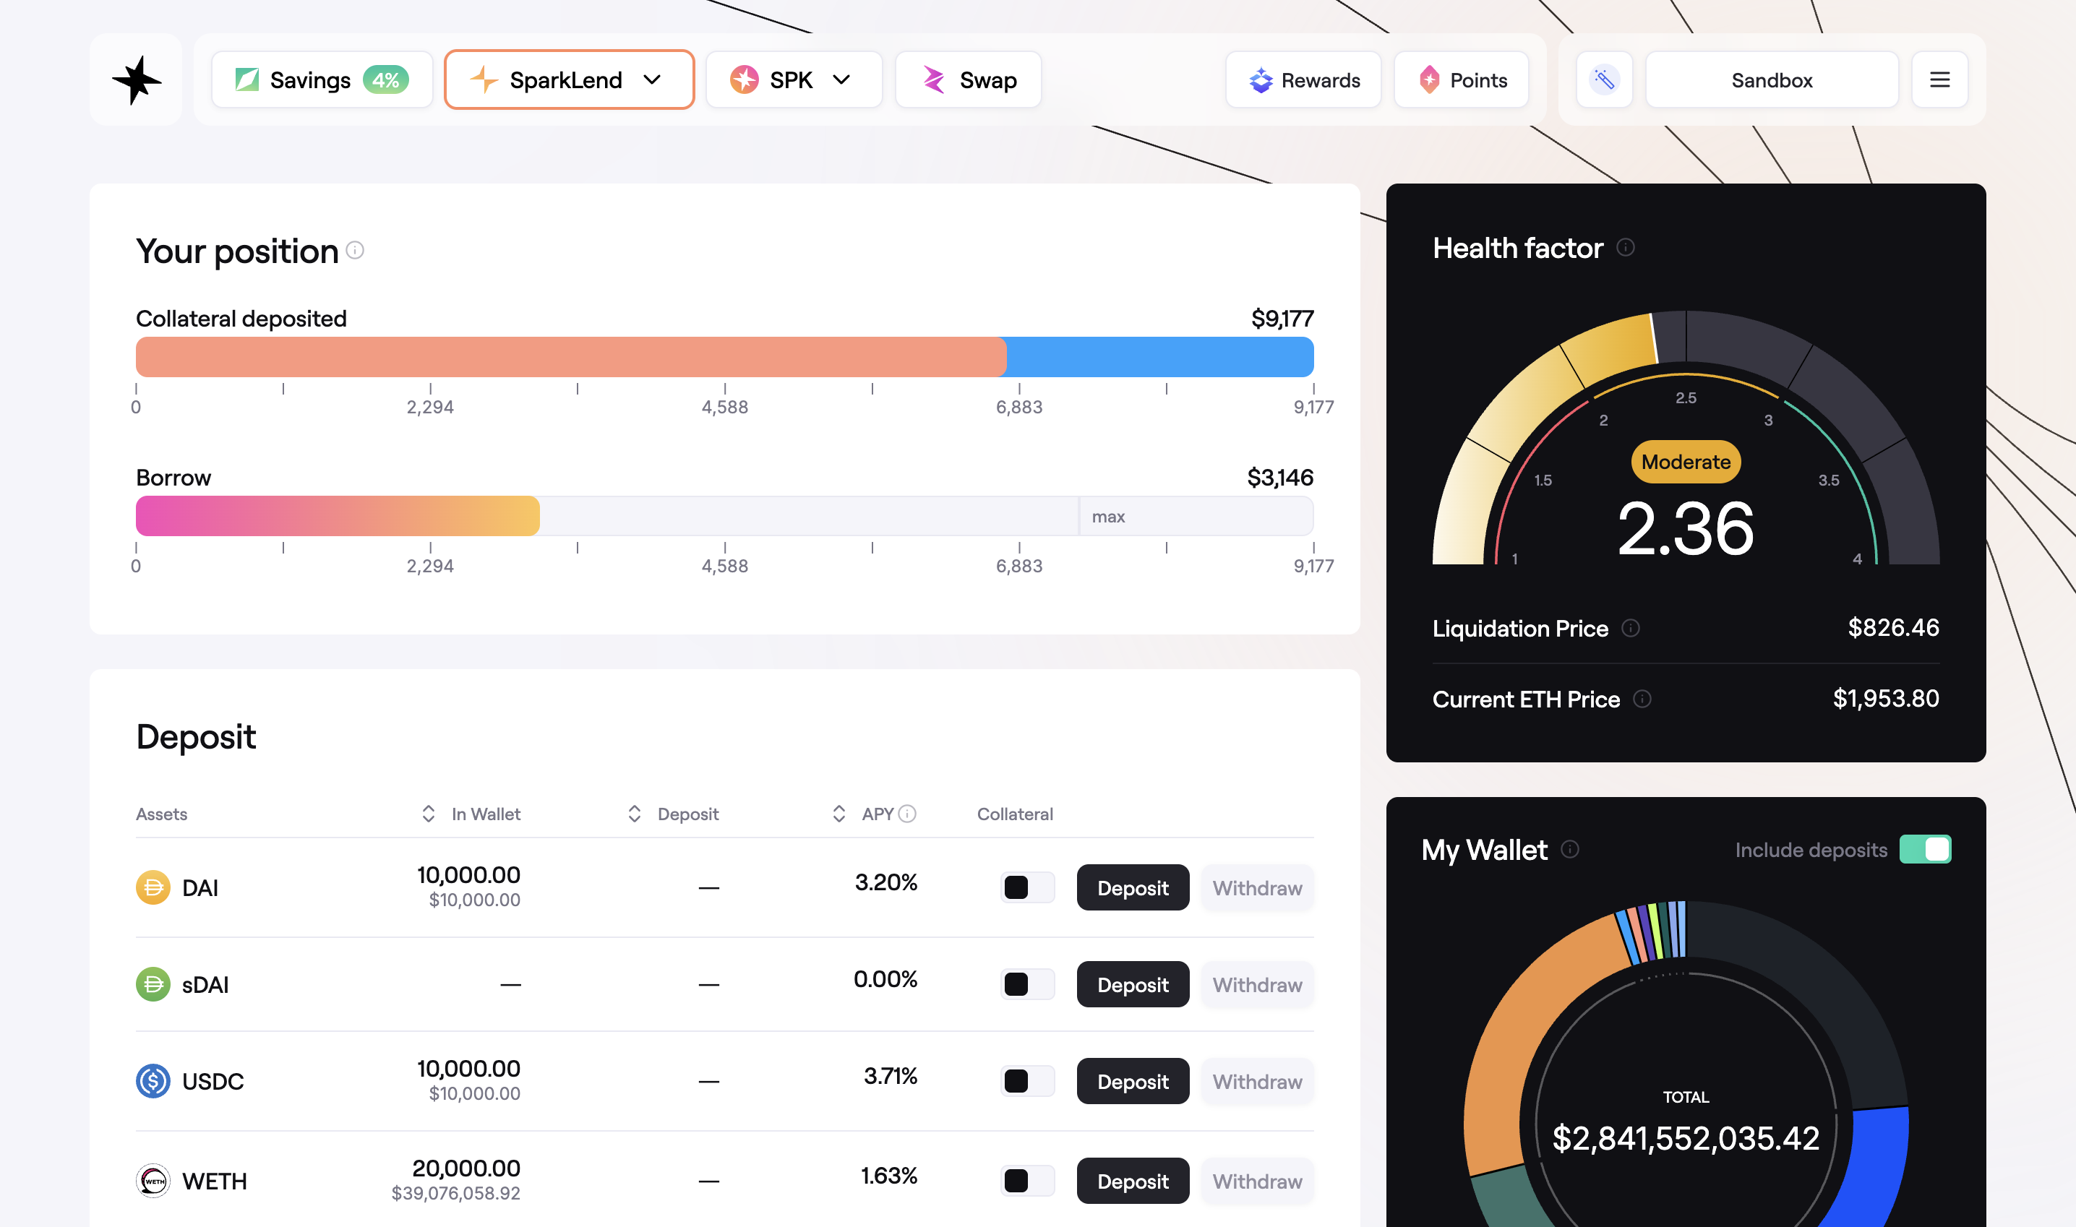
Task: Open the Savings tab
Action: point(322,80)
